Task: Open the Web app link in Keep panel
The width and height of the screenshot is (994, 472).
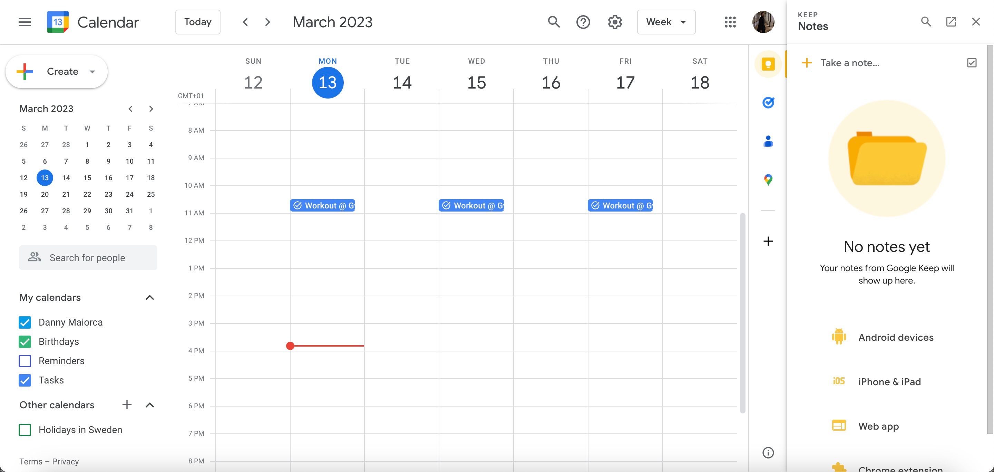Action: [x=879, y=426]
